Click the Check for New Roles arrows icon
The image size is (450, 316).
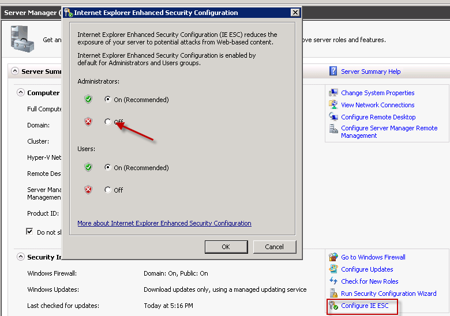[x=333, y=281]
